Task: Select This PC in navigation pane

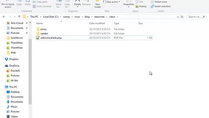Action: click(x=11, y=87)
